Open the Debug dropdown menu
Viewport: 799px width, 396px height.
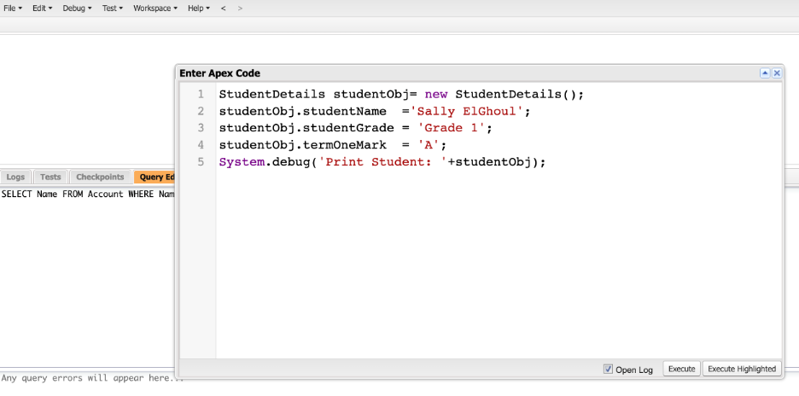[76, 8]
